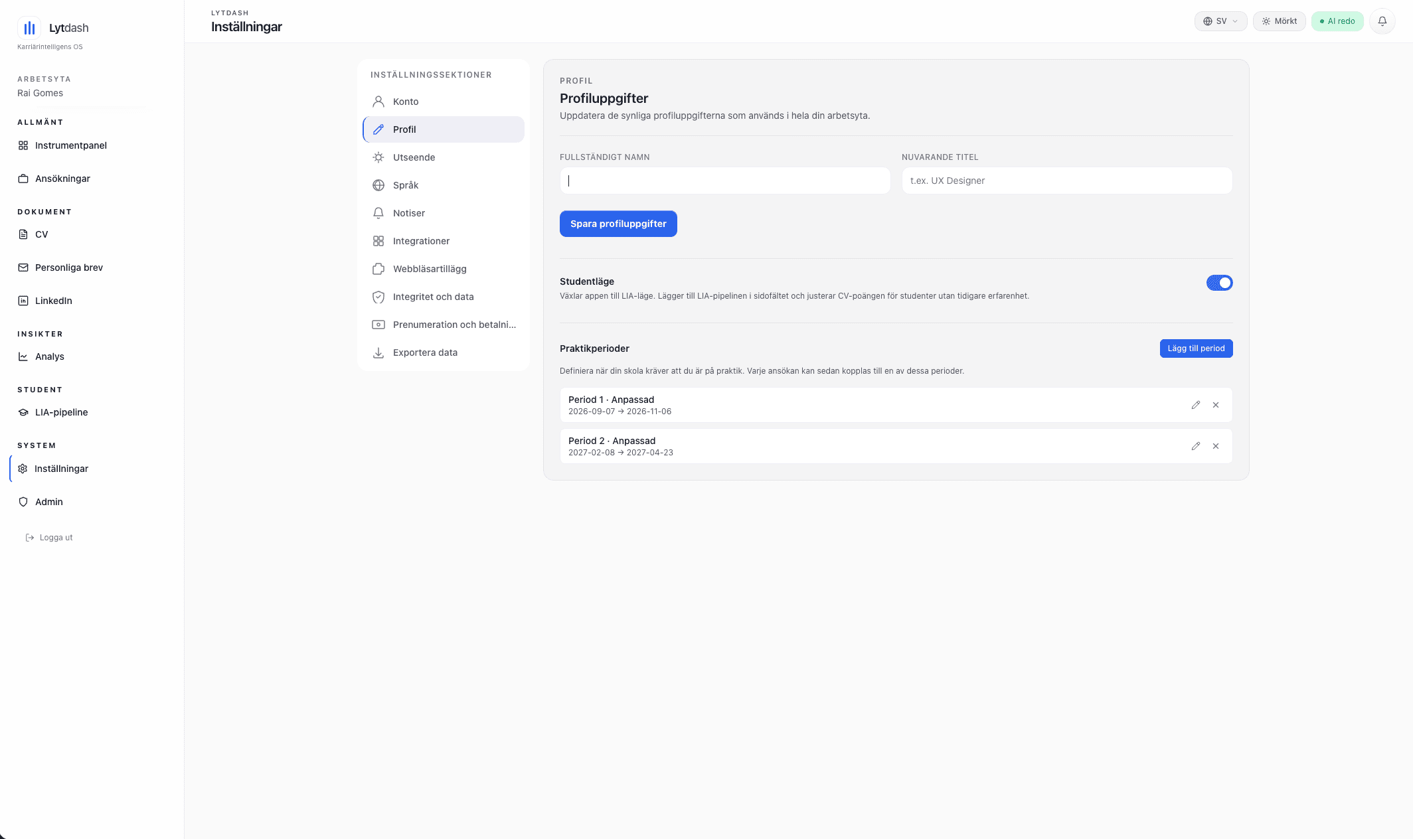Open Webbläsartillägg settings section
Viewport: 1413px width, 839px height.
(444, 269)
